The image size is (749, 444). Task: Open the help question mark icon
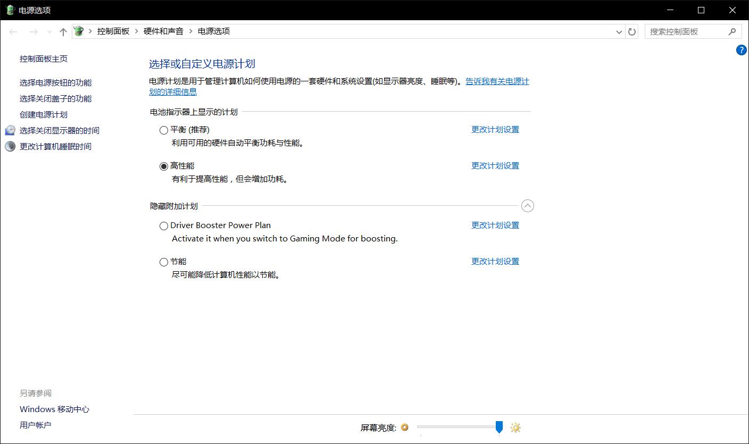click(741, 50)
